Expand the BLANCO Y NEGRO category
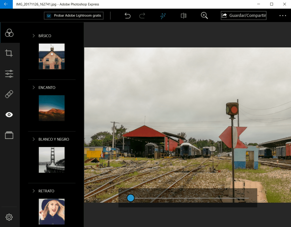Screen dimensions: 291x227 pos(34,139)
